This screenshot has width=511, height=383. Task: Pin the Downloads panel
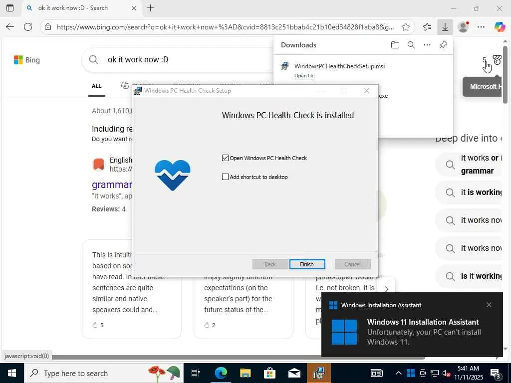click(x=443, y=45)
